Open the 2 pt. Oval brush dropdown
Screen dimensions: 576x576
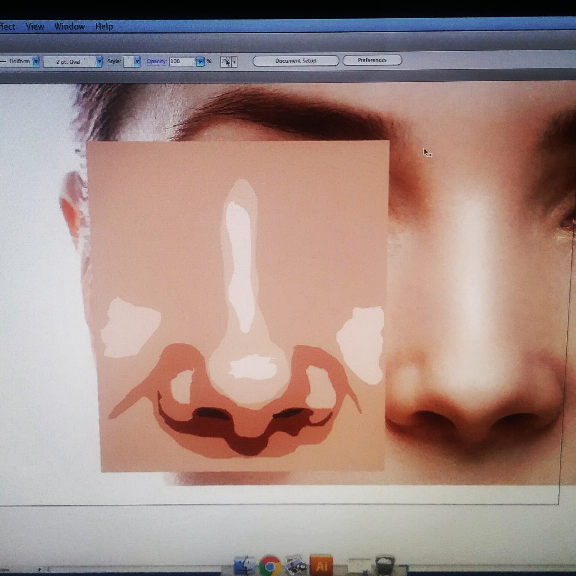99,62
